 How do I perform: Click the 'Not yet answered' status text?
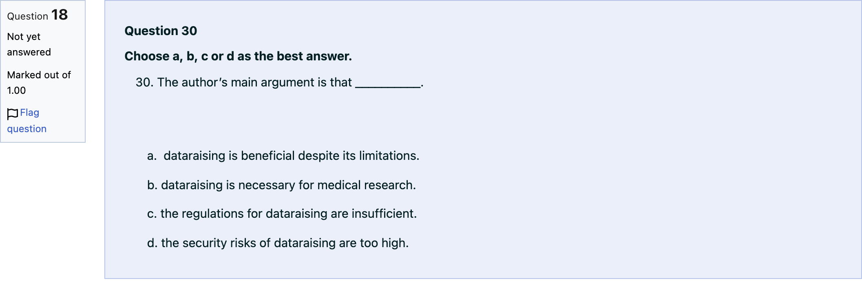[x=29, y=44]
